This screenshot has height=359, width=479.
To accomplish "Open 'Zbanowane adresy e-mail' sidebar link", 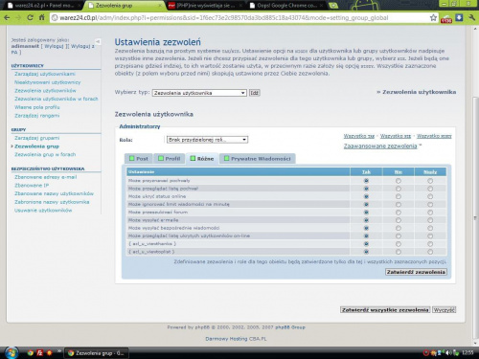I will 46,177.
